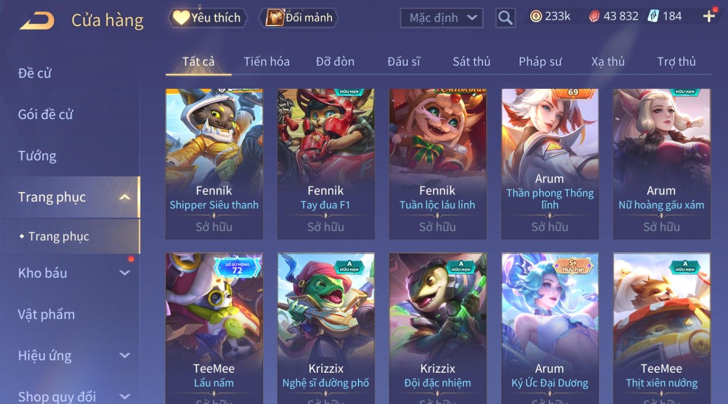
Task: Tap the blue voucher currency icon
Action: (x=653, y=16)
